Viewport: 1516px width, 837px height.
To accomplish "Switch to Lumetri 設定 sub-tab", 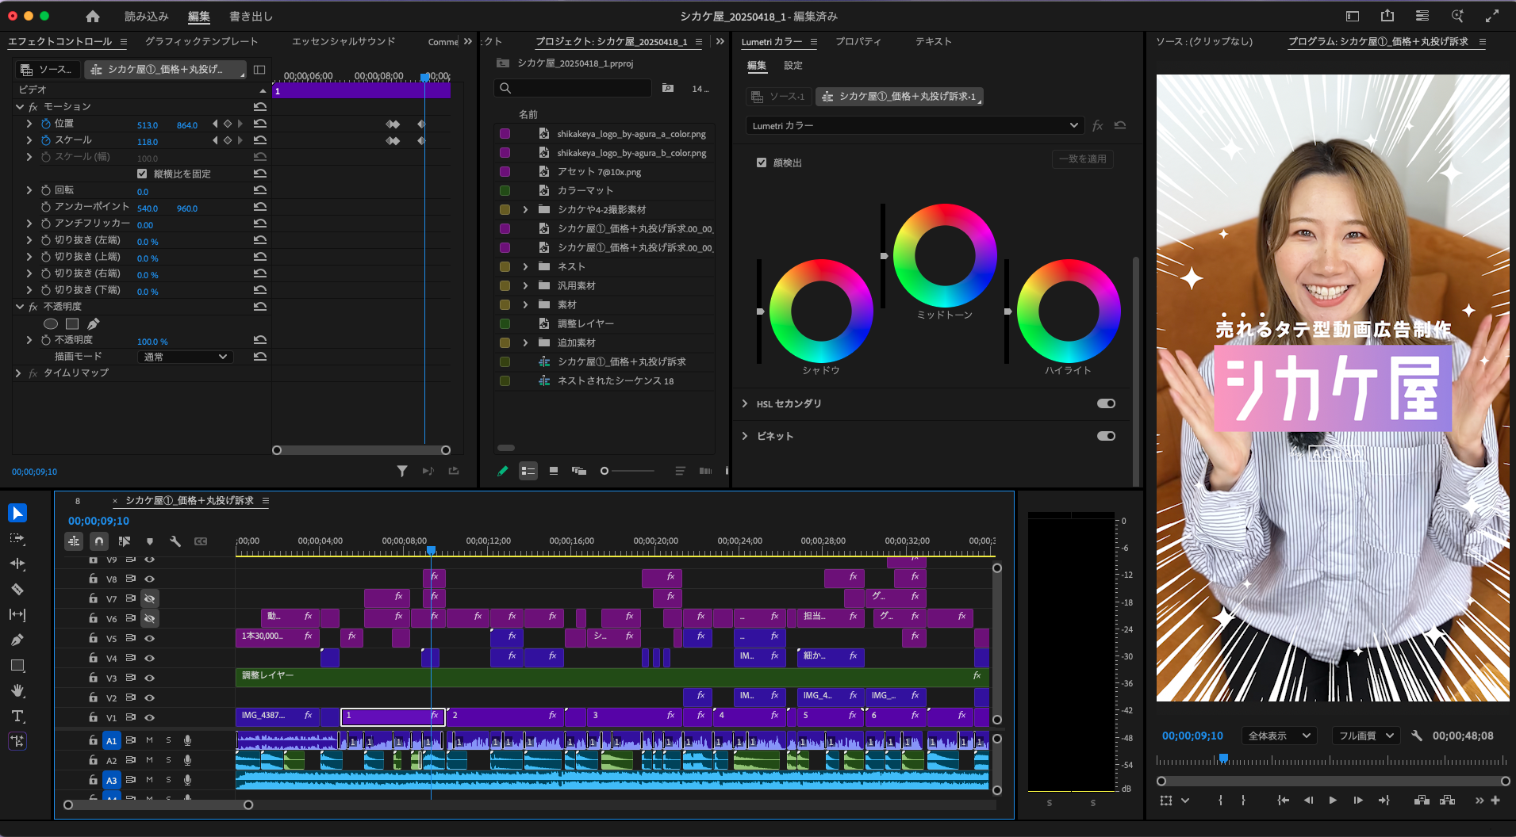I will point(793,66).
